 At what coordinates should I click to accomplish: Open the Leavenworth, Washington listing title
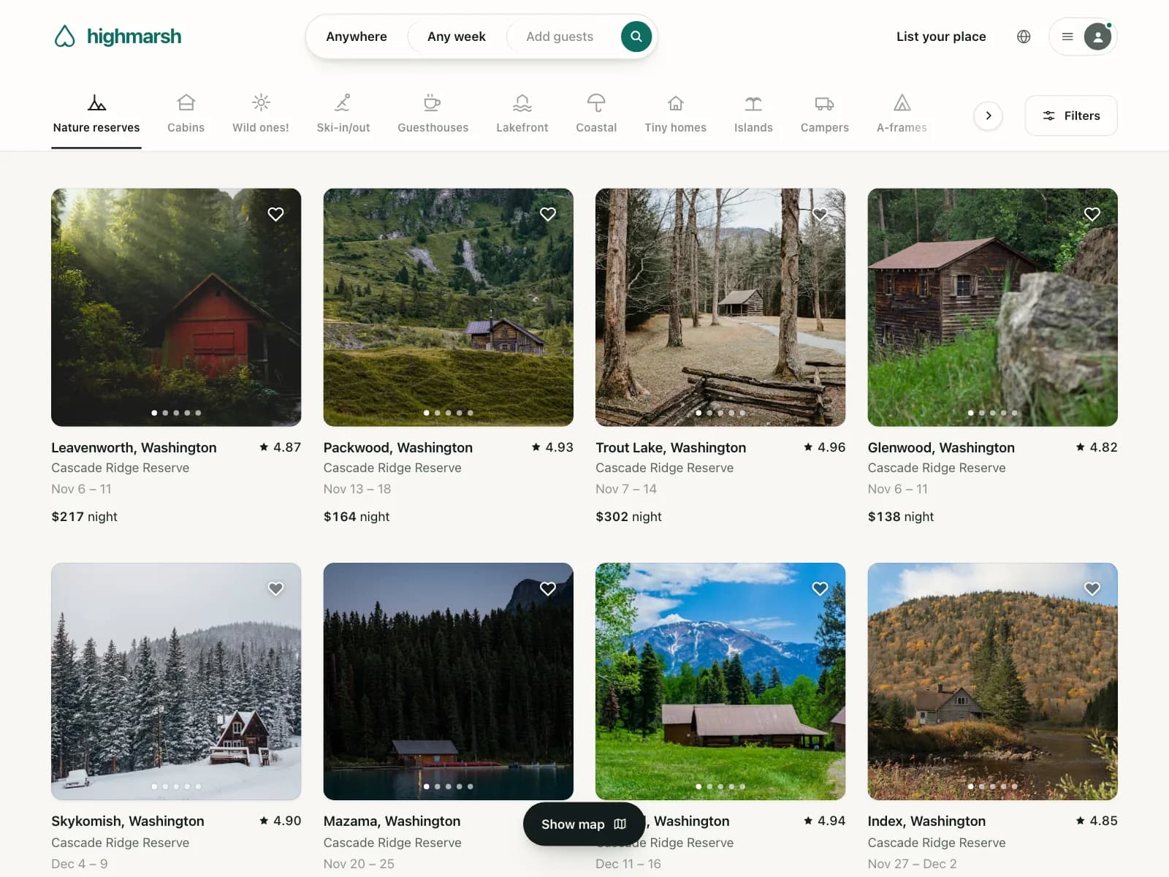(134, 447)
